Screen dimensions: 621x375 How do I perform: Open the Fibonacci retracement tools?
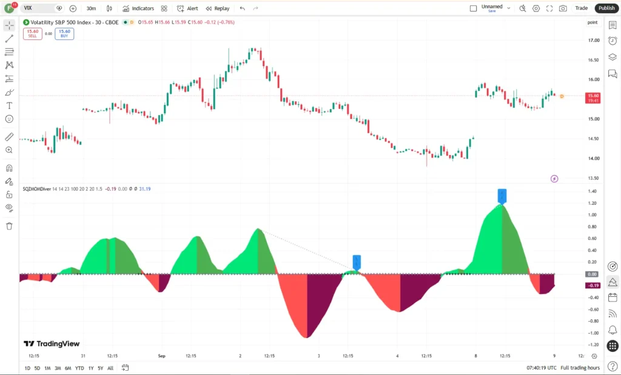(x=9, y=52)
